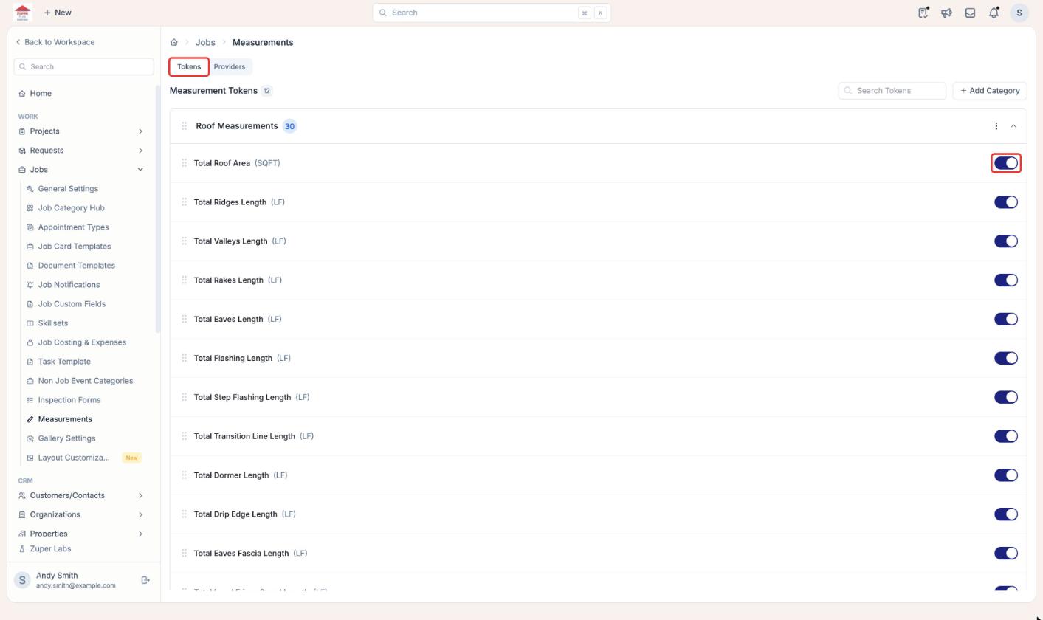Click the logout icon next to Andy Smith
This screenshot has height=620, width=1043.
145,580
